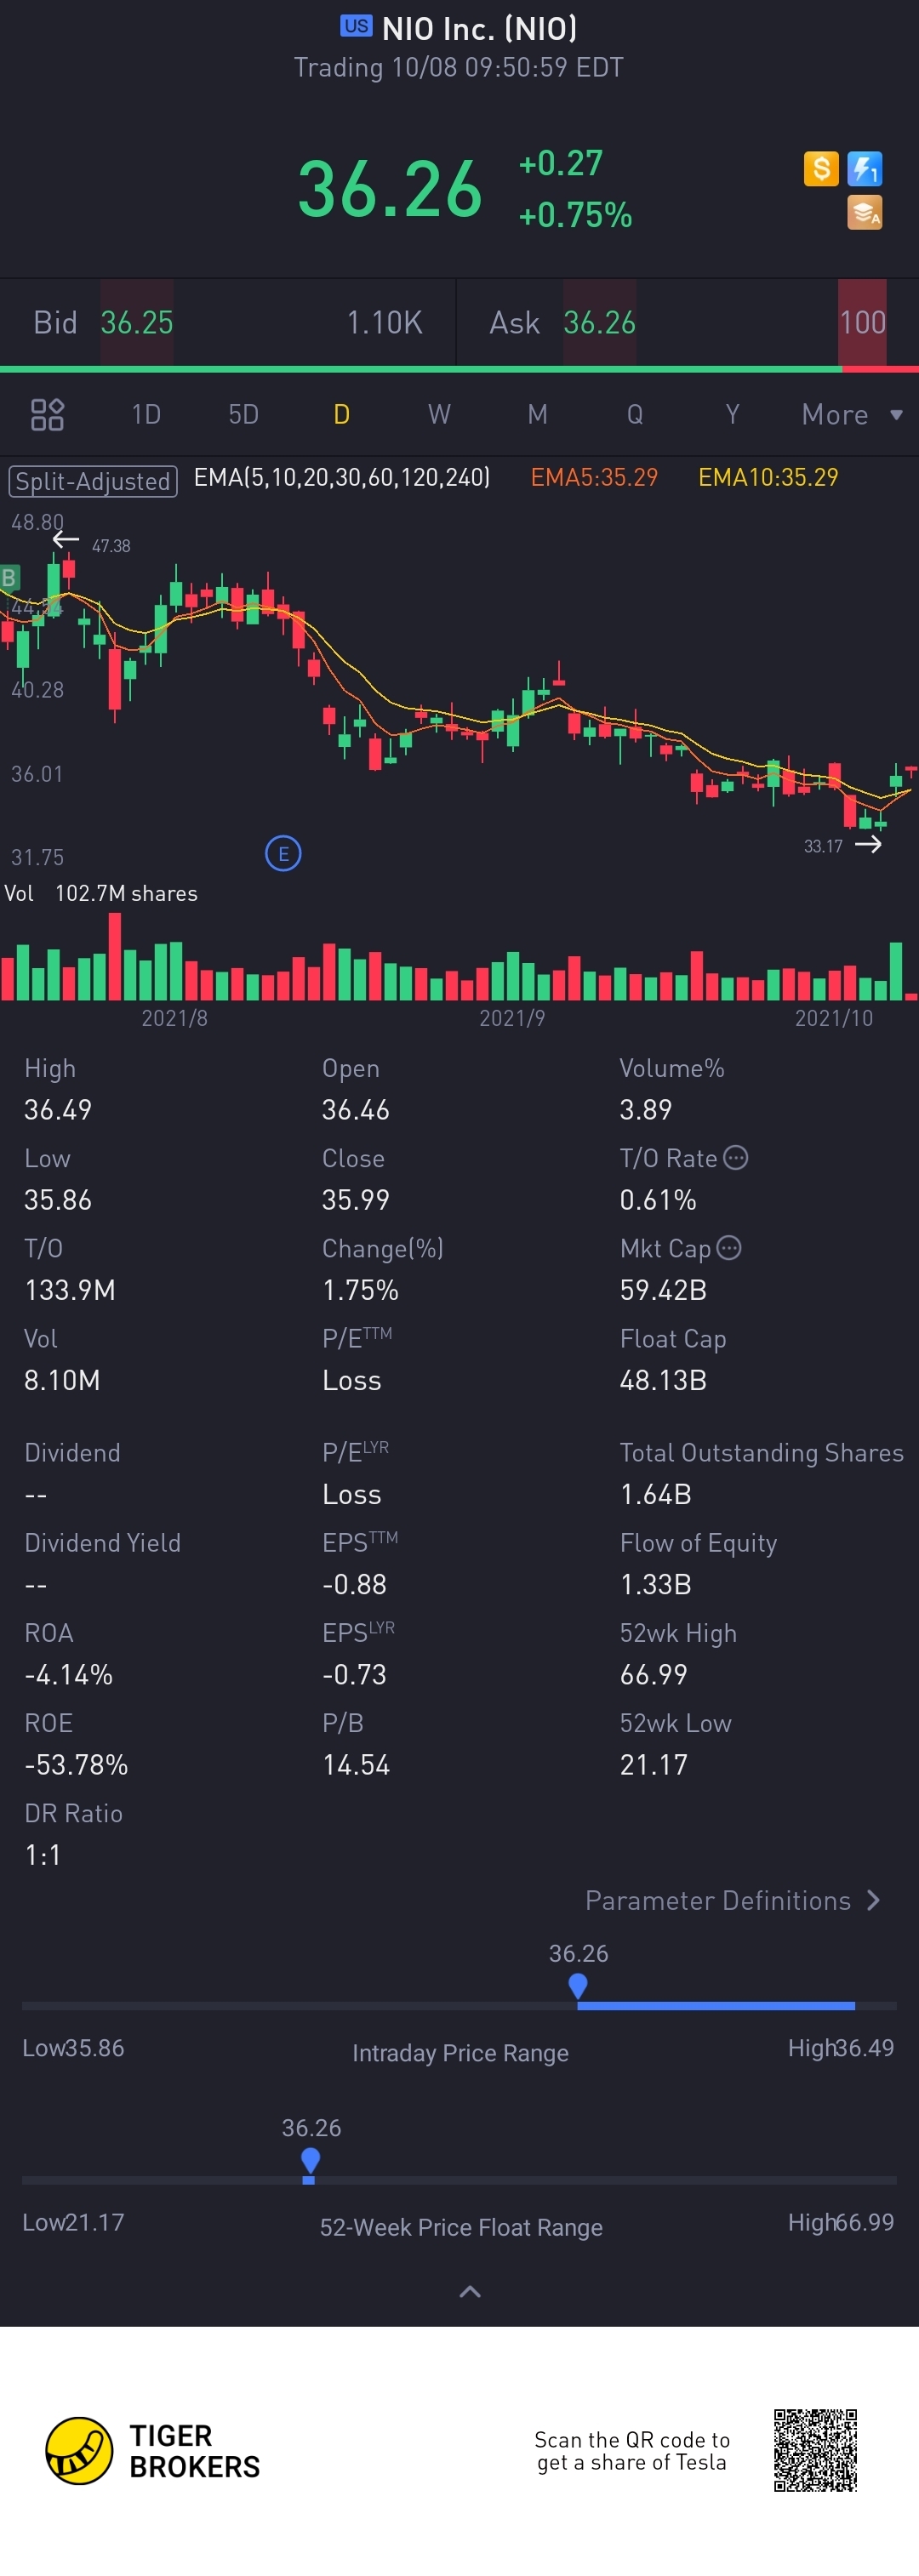Tap the Vol 102.7M shares label
919x2576 pixels.
click(101, 893)
